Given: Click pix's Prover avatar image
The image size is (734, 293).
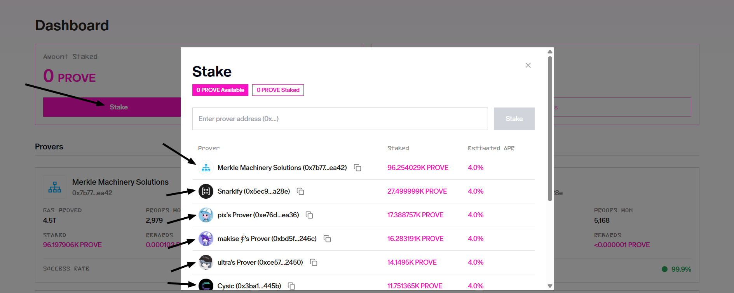Looking at the screenshot, I should tap(206, 215).
